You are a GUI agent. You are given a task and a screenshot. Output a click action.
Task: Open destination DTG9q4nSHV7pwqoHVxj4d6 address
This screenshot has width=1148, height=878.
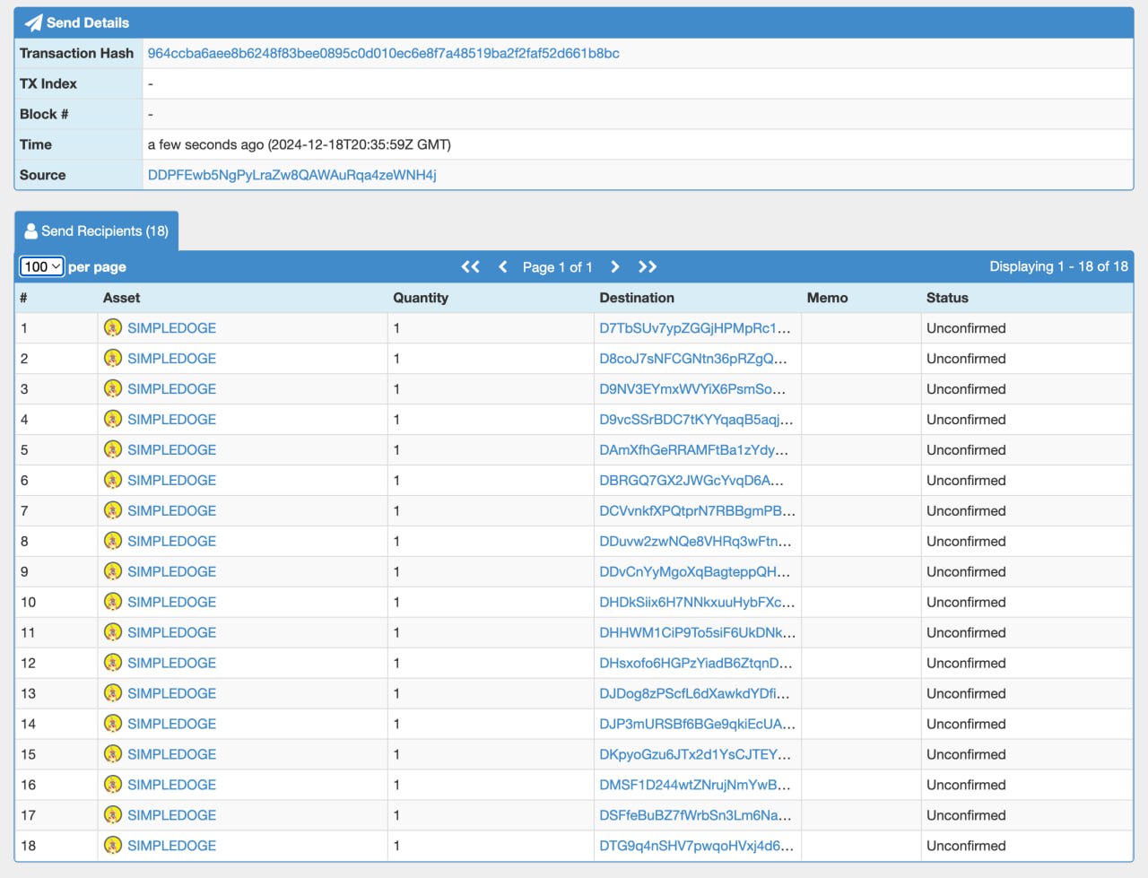pyautogui.click(x=697, y=846)
